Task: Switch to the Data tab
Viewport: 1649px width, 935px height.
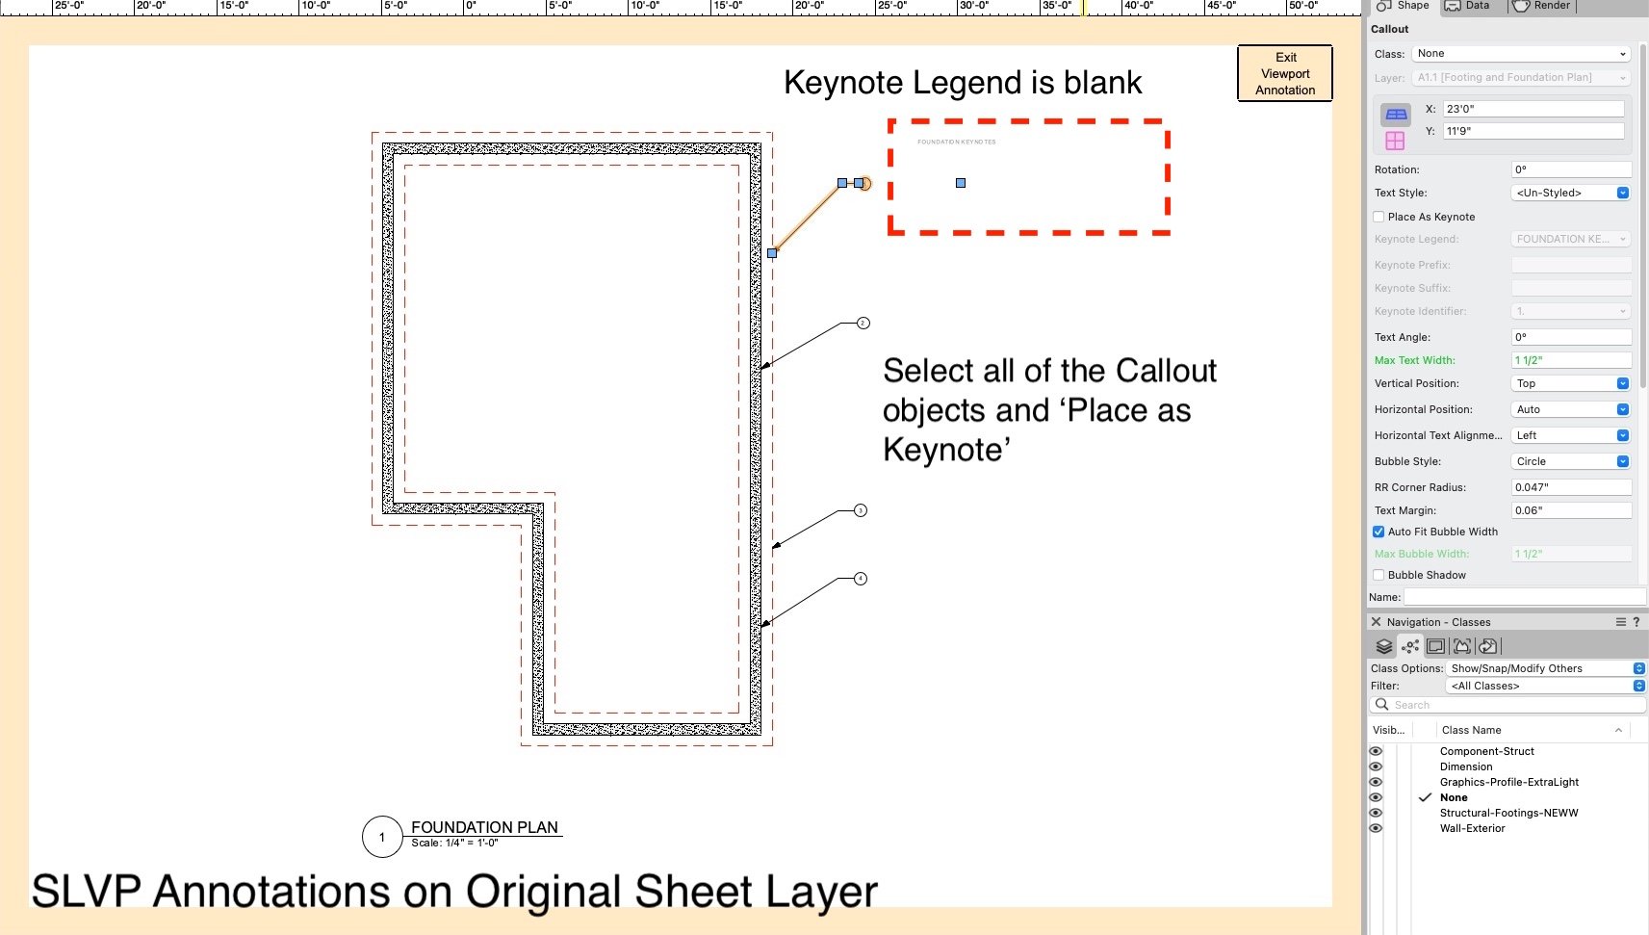Action: [1467, 6]
